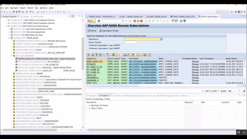This screenshot has height=139, width=247.
Task: Click the Print icon in ALV toolbar
Action: [125, 55]
